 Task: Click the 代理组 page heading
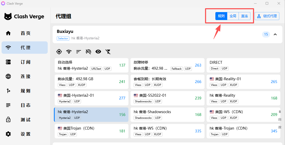pyautogui.click(x=63, y=16)
